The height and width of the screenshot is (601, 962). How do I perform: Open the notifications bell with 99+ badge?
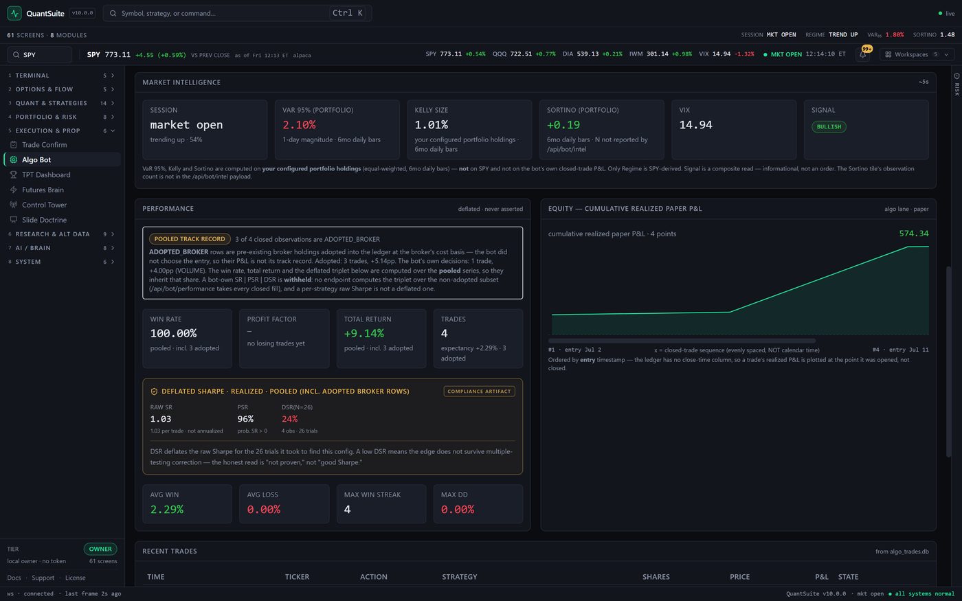click(x=863, y=54)
